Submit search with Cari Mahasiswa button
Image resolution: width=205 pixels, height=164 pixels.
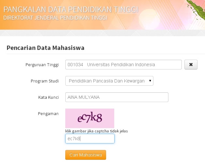click(x=86, y=155)
